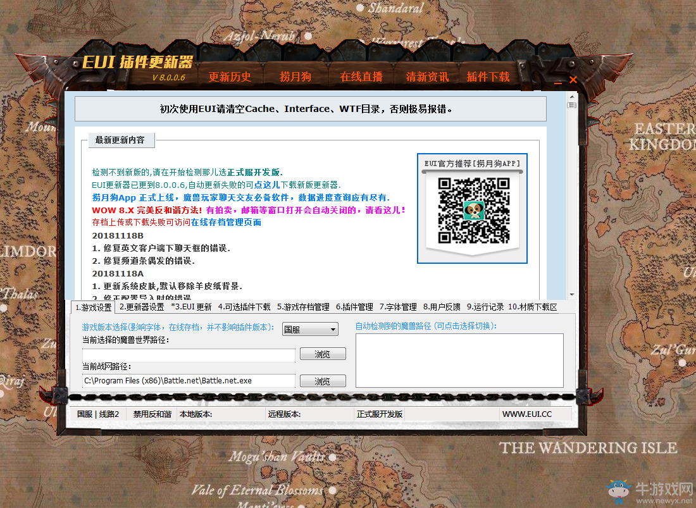Open the 5.游戏存档管理 tab
This screenshot has height=508, width=696.
point(303,307)
